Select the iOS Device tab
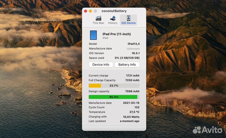 128,20
